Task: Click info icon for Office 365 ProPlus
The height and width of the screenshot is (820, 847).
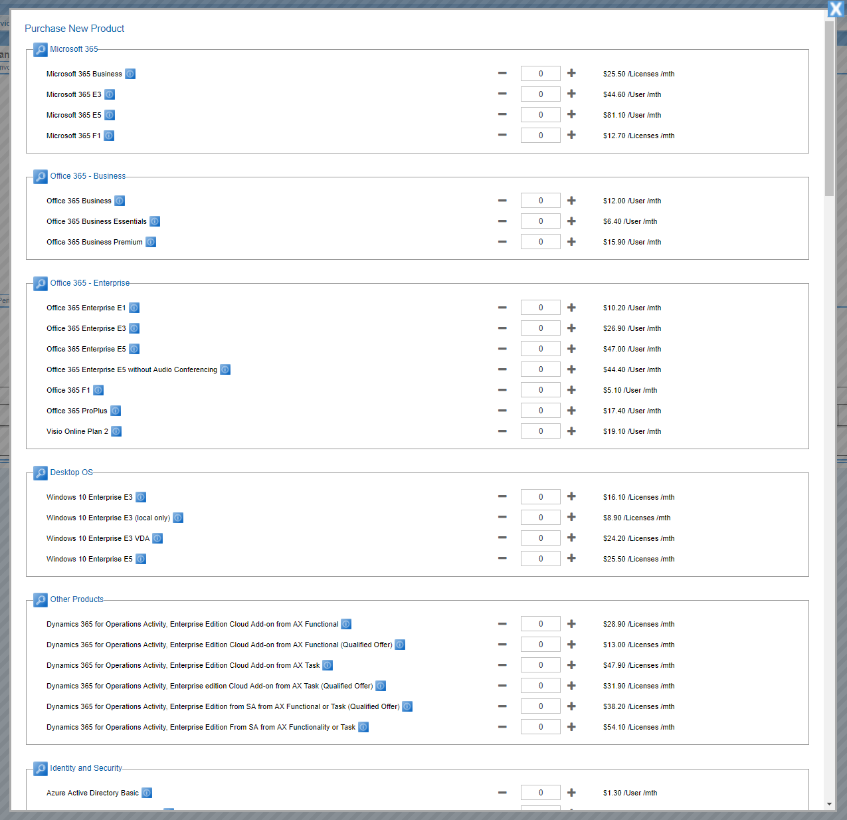Action: pyautogui.click(x=116, y=411)
